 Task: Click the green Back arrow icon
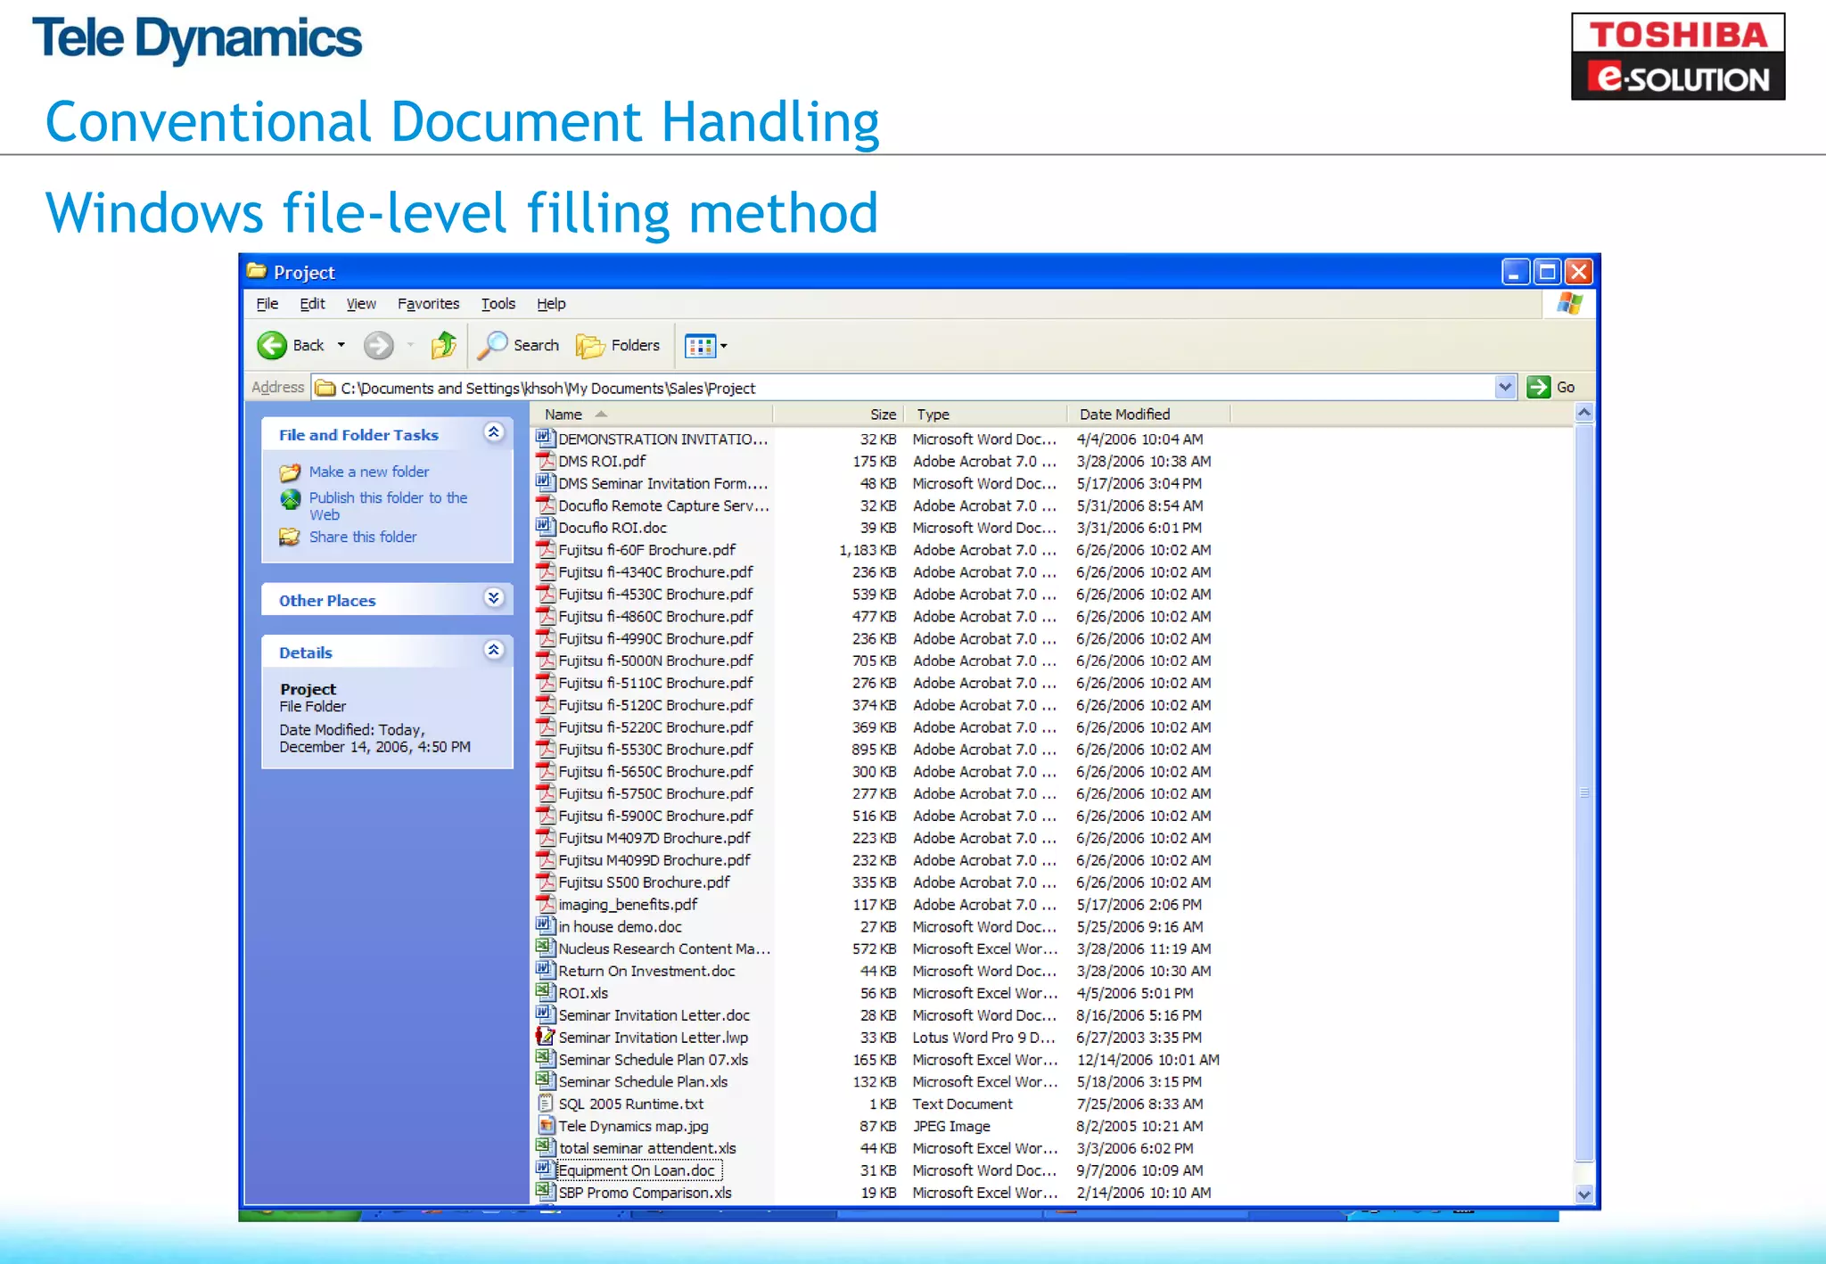pyautogui.click(x=272, y=345)
